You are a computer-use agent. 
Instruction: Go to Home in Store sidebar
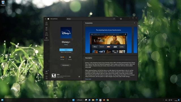46,24
